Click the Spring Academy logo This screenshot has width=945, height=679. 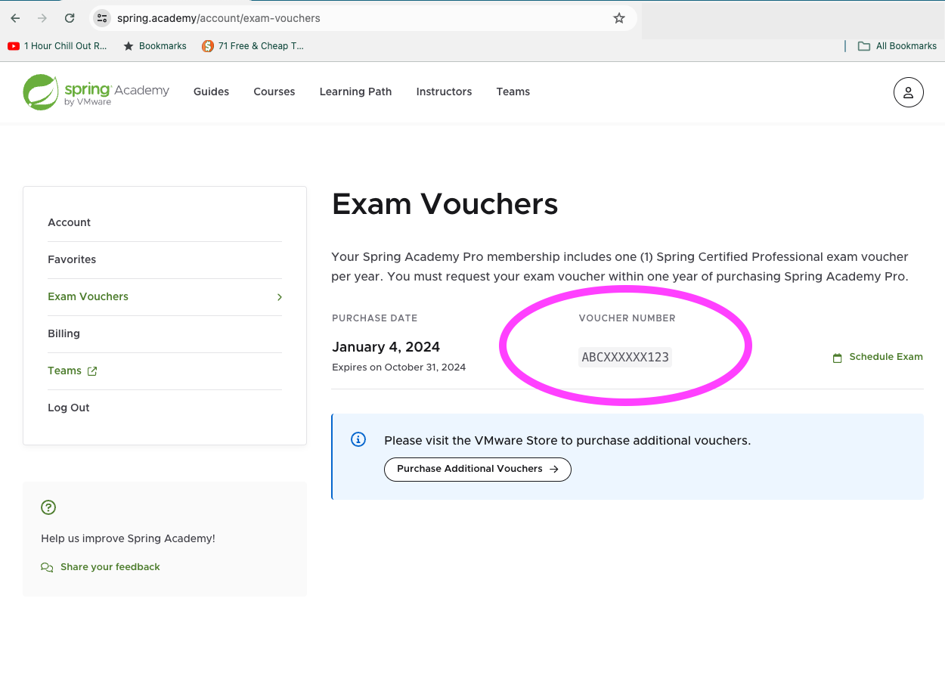[x=96, y=92]
